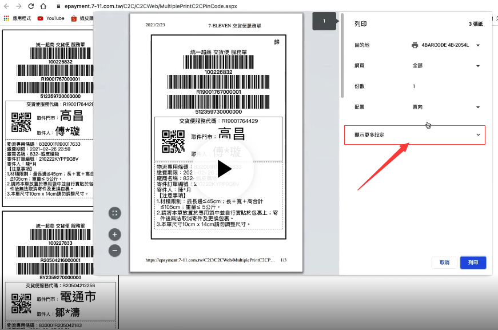Click R20504212256 service code text
The image size is (498, 330).
click(x=79, y=285)
